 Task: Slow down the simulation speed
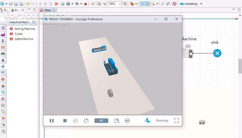tap(86, 121)
